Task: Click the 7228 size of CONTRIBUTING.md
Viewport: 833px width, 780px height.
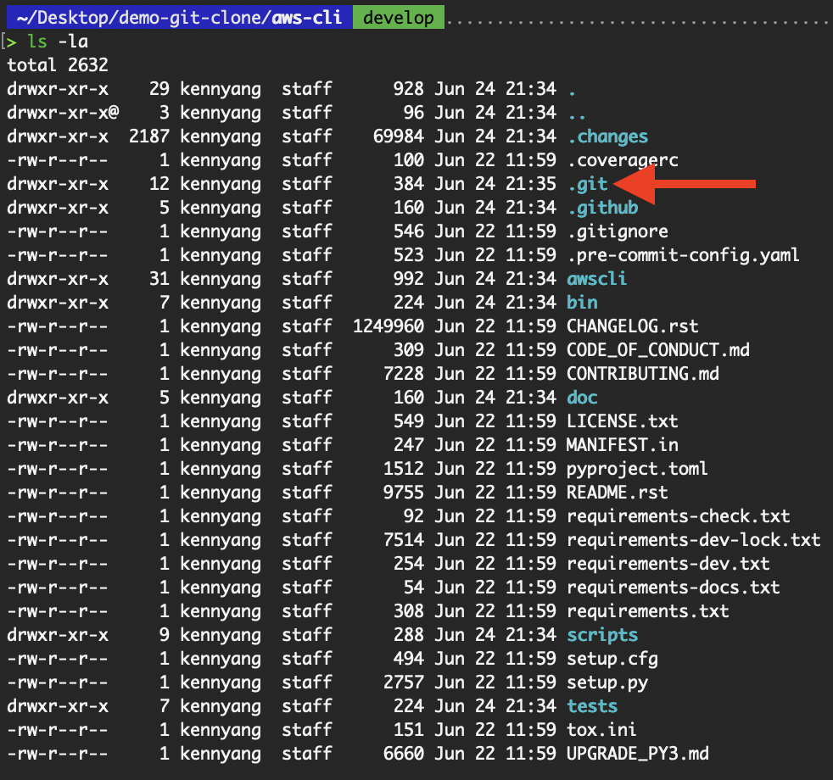Action: click(404, 374)
